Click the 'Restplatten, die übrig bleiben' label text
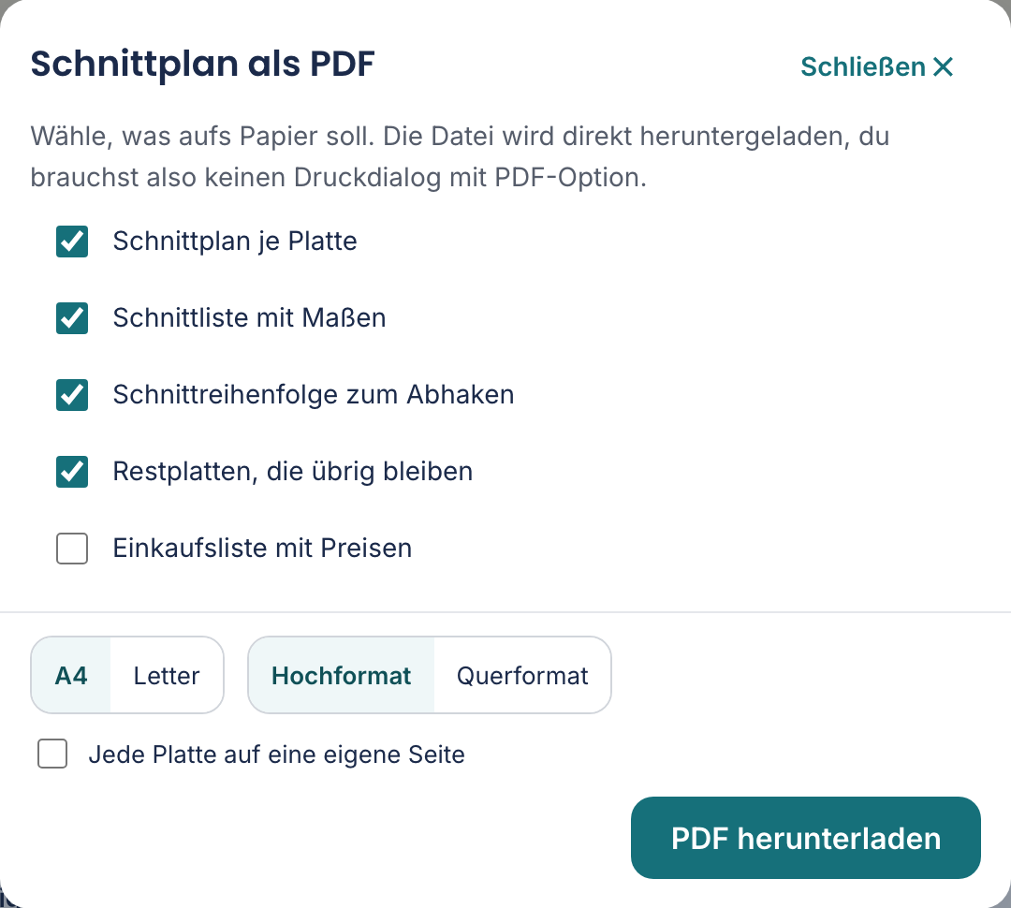 tap(293, 472)
